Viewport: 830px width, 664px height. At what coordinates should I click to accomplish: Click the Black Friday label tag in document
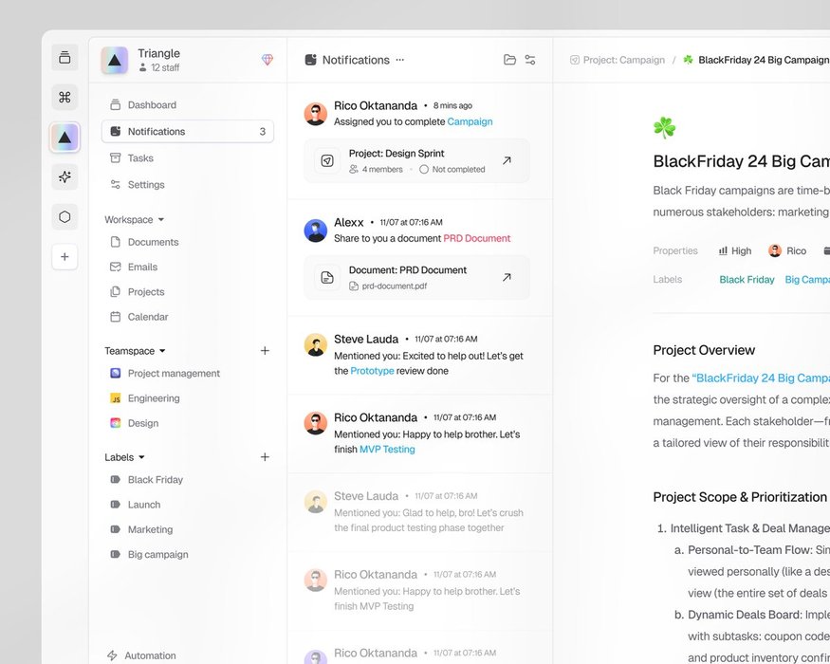(747, 280)
